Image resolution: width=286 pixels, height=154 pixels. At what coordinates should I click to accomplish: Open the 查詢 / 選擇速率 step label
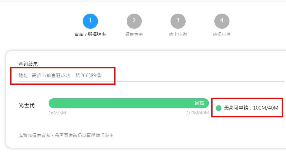tap(90, 34)
